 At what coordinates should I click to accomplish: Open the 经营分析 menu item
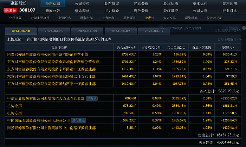pyautogui.click(x=141, y=3)
